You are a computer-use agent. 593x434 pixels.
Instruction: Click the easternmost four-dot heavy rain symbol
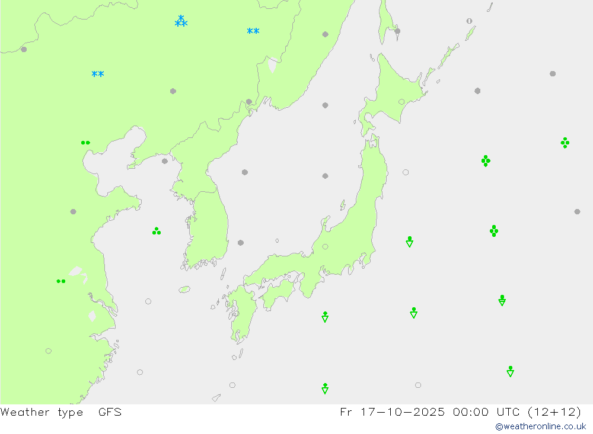click(565, 143)
